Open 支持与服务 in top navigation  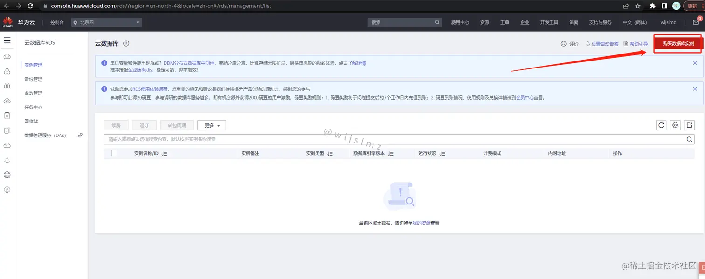pyautogui.click(x=601, y=22)
